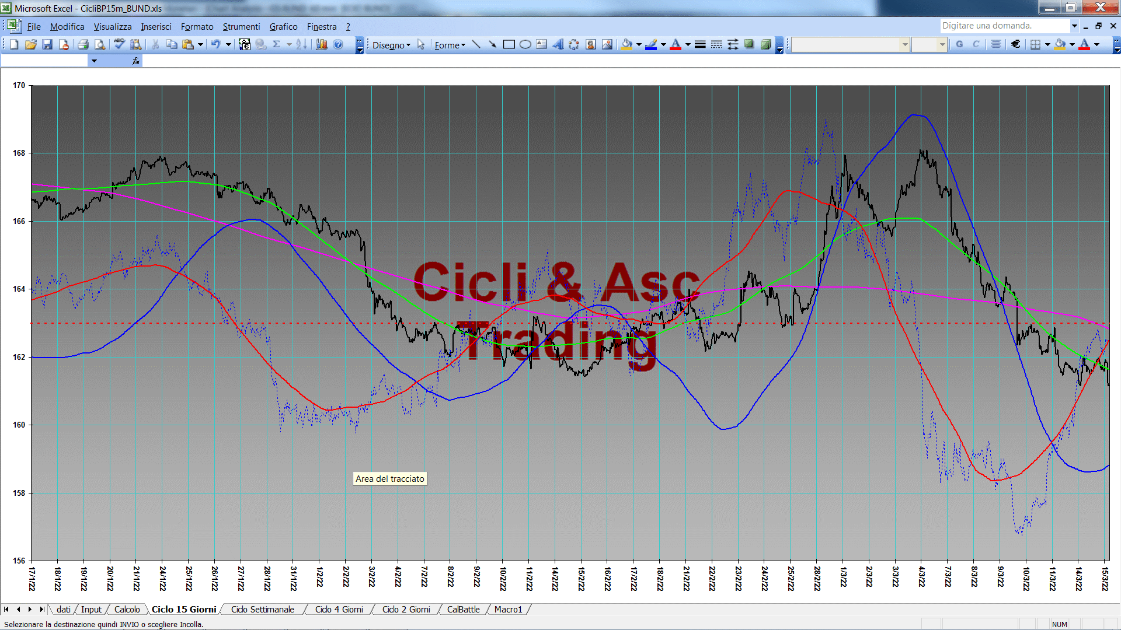The image size is (1121, 630).
Task: Open the Inserisci menu
Action: [156, 27]
